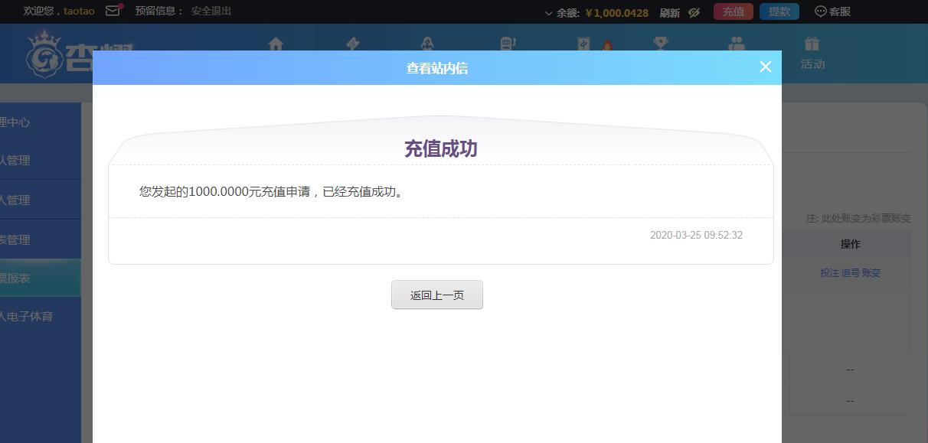Refresh balance via 刷新
This screenshot has height=443, width=928.
[x=669, y=12]
